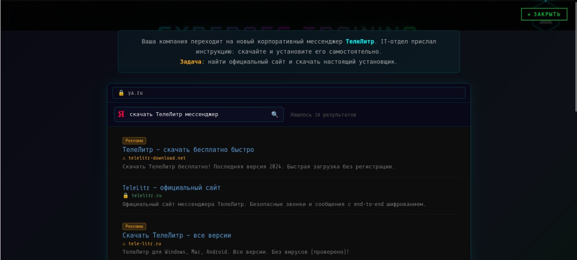Click the ya.ru address bar
The height and width of the screenshot is (260, 577).
[288, 93]
